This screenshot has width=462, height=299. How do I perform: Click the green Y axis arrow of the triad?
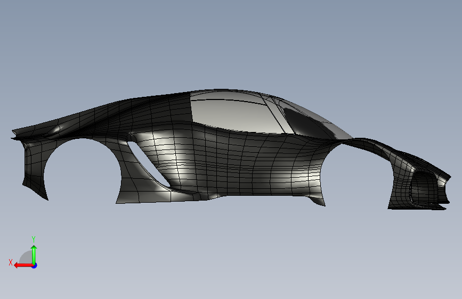coord(34,254)
